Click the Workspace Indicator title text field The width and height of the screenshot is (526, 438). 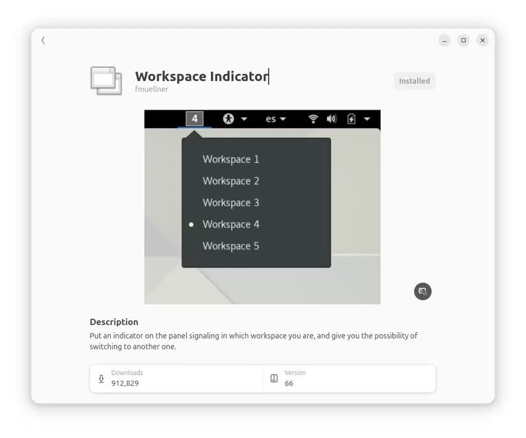click(x=201, y=76)
